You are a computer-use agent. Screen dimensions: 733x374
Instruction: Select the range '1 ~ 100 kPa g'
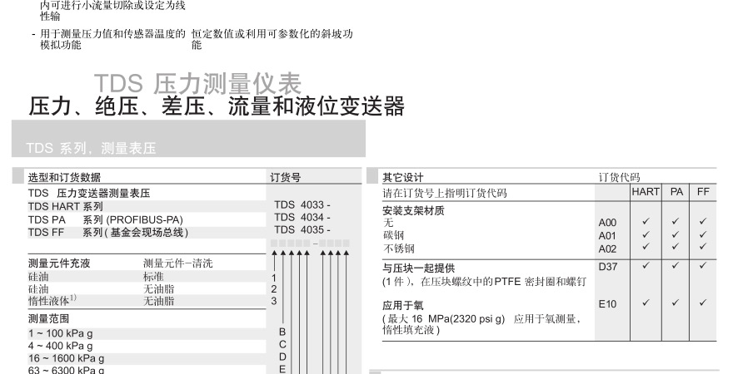click(60, 333)
